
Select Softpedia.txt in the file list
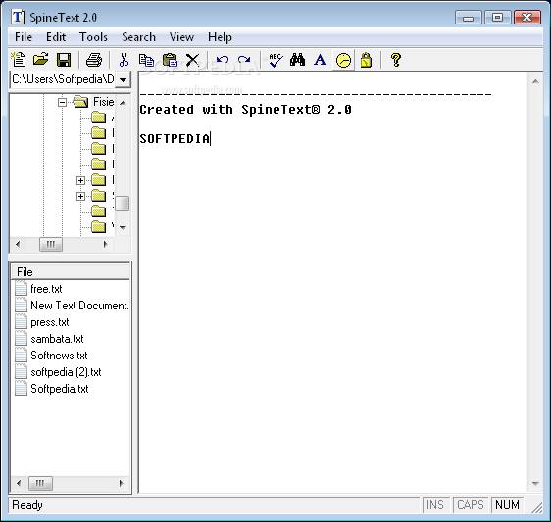[60, 389]
